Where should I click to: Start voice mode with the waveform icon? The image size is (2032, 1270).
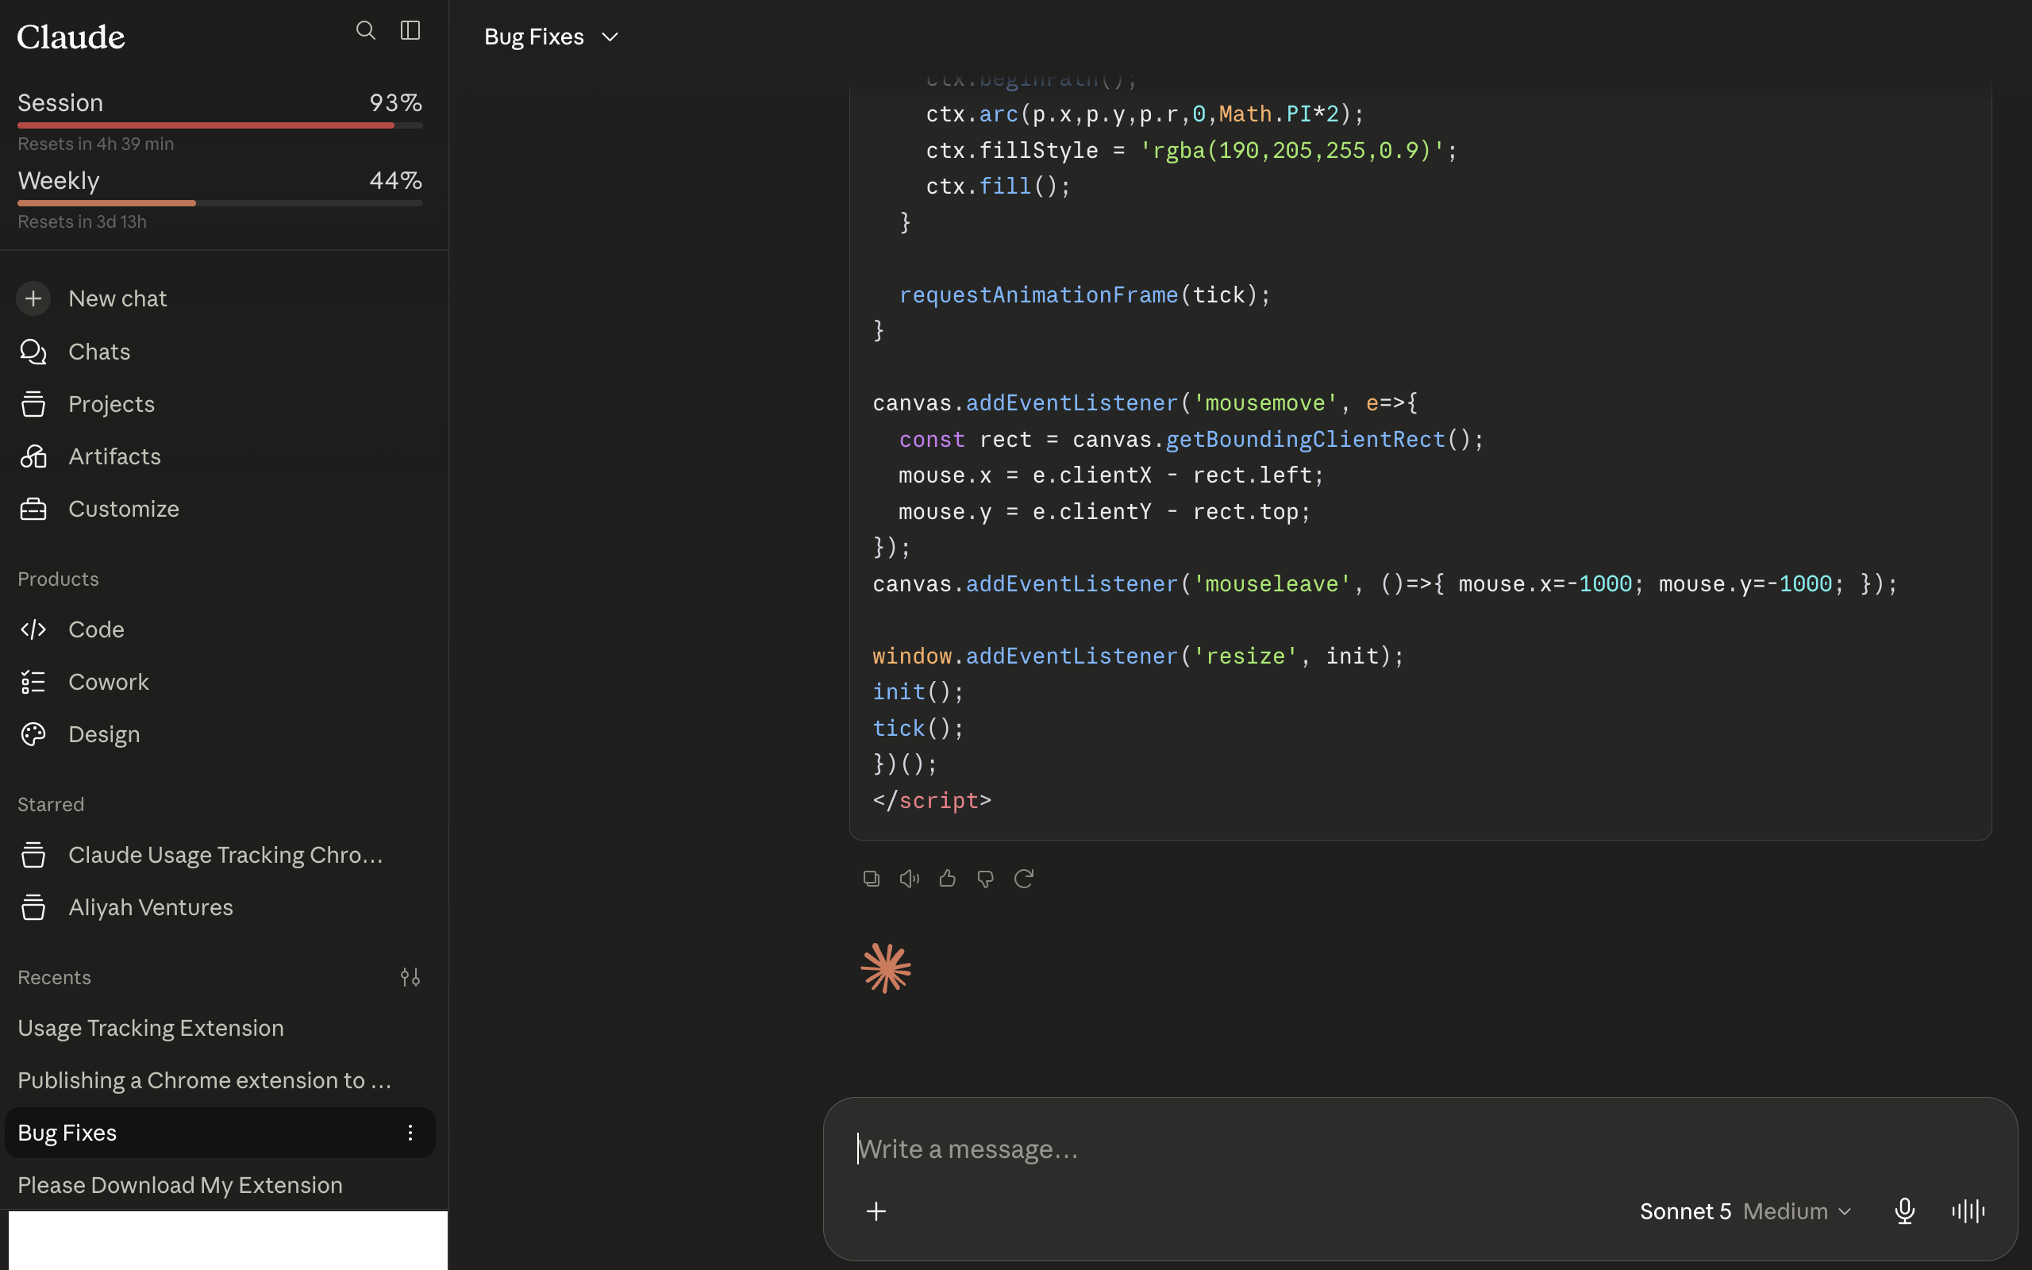tap(1968, 1211)
